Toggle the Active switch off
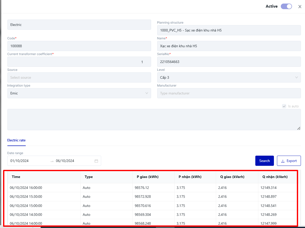305x228 pixels. [x=286, y=6]
